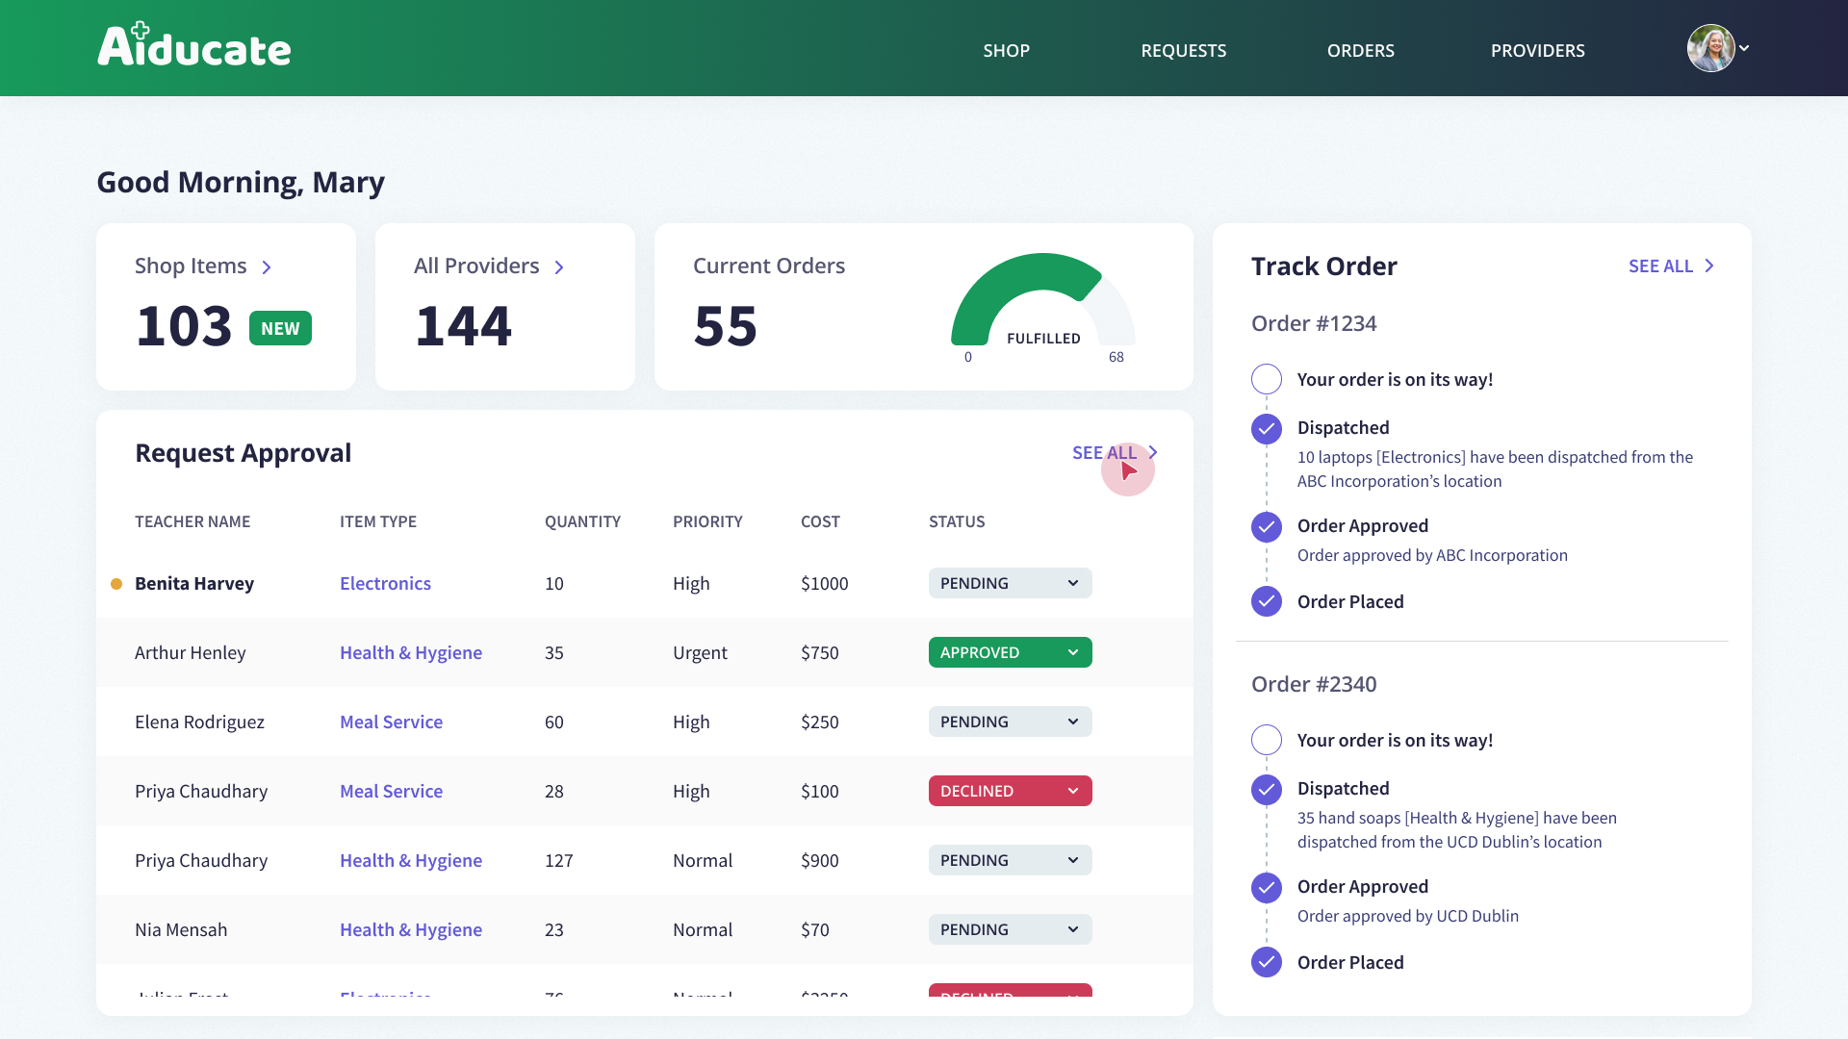Open Meal Service link for Elena Rodriguez
The image size is (1848, 1039).
coord(391,722)
